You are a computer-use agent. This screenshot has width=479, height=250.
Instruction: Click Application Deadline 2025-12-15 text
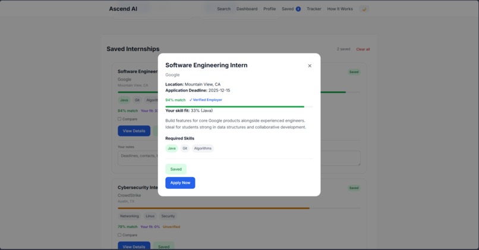click(x=198, y=90)
